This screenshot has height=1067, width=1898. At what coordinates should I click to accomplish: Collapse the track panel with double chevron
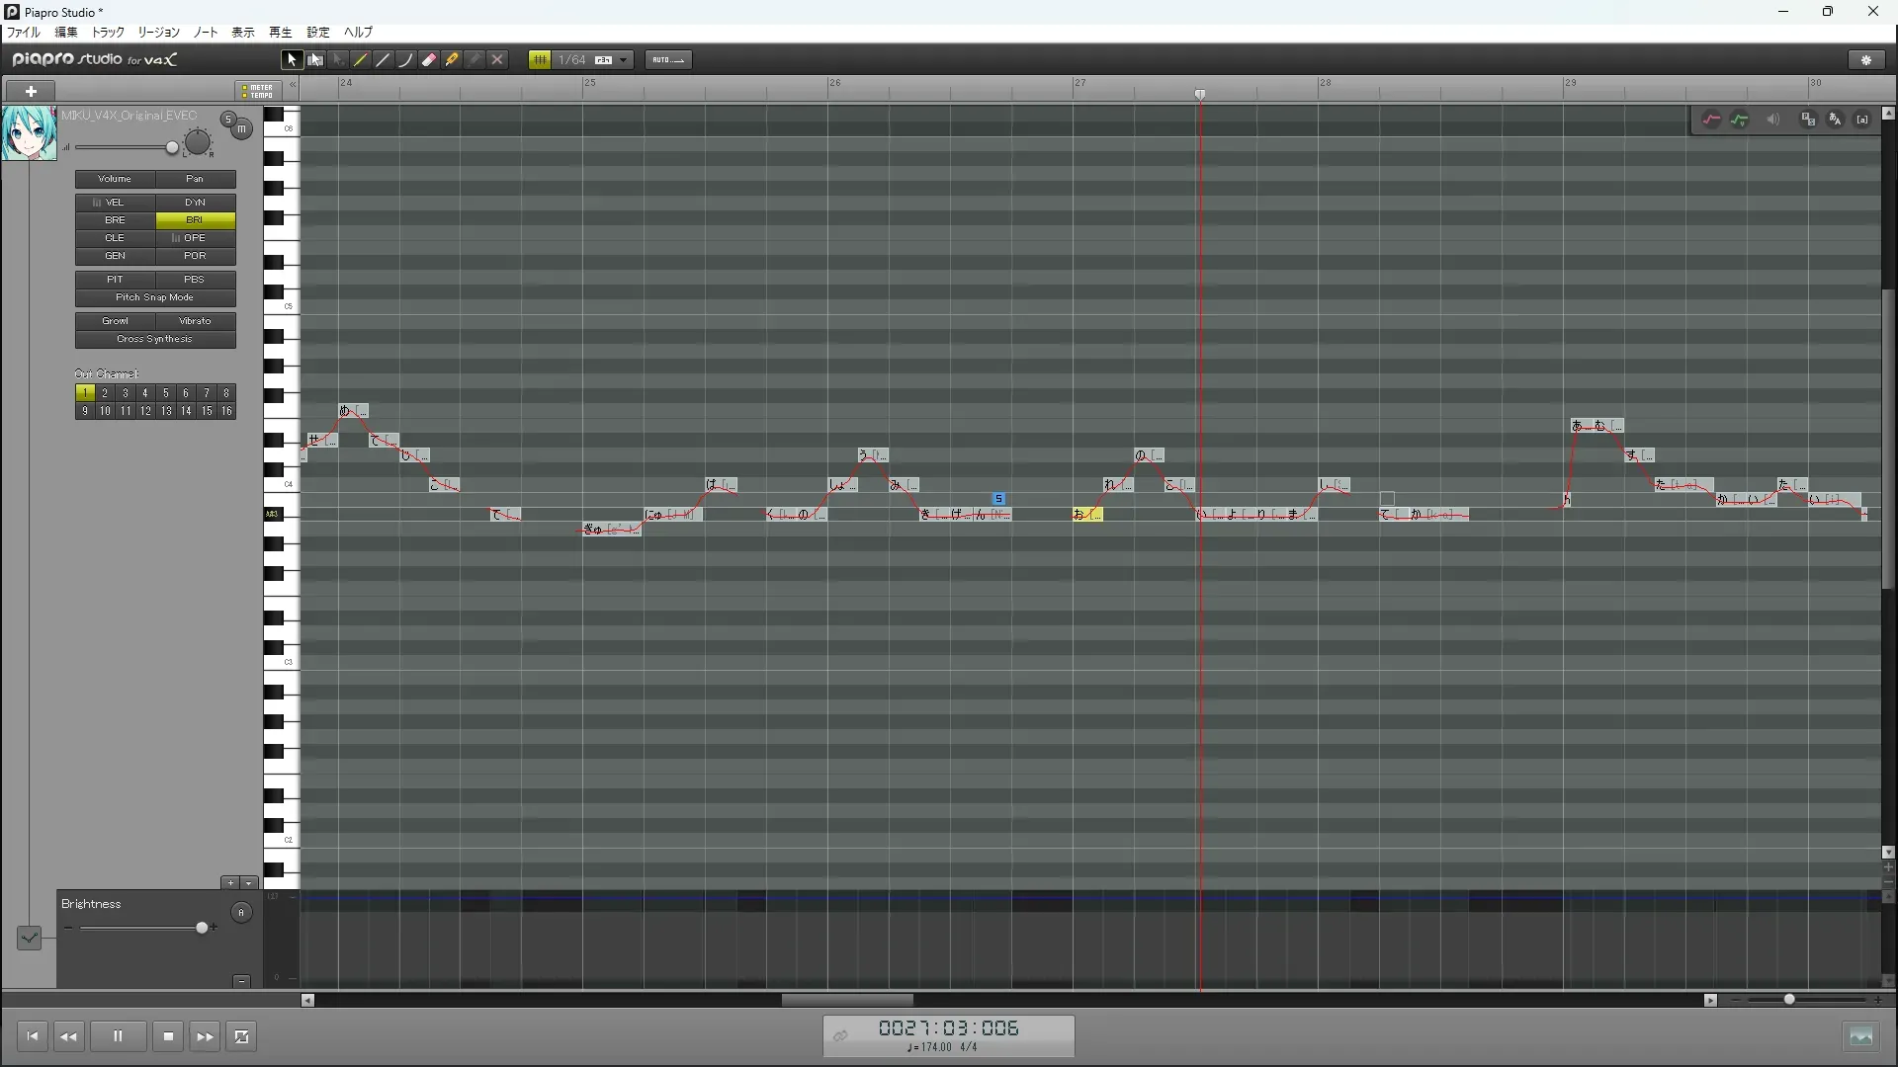point(293,85)
